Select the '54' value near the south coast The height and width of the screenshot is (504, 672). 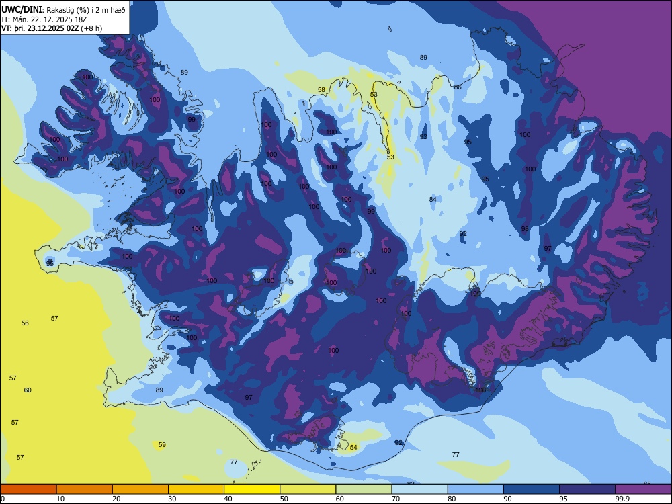(x=353, y=447)
